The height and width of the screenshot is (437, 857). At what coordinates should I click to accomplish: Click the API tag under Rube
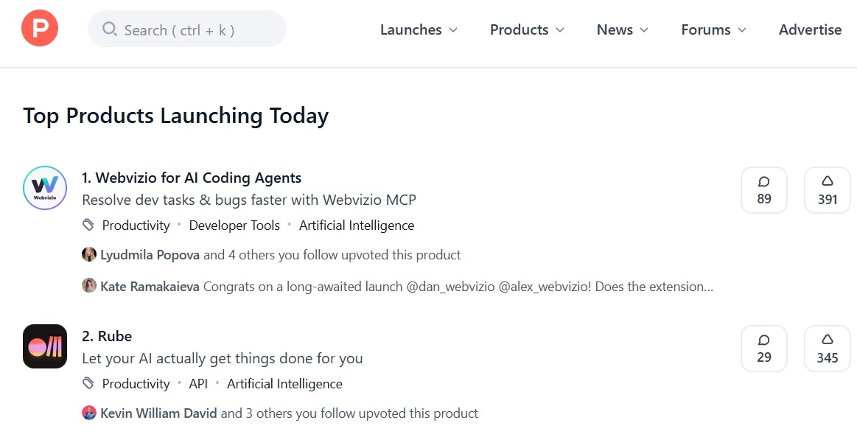coord(198,383)
